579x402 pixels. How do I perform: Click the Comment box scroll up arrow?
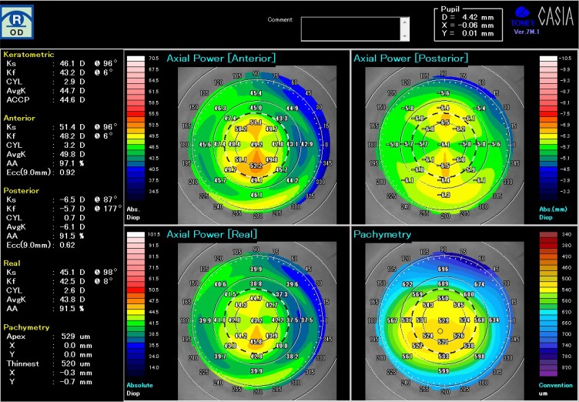(x=405, y=22)
